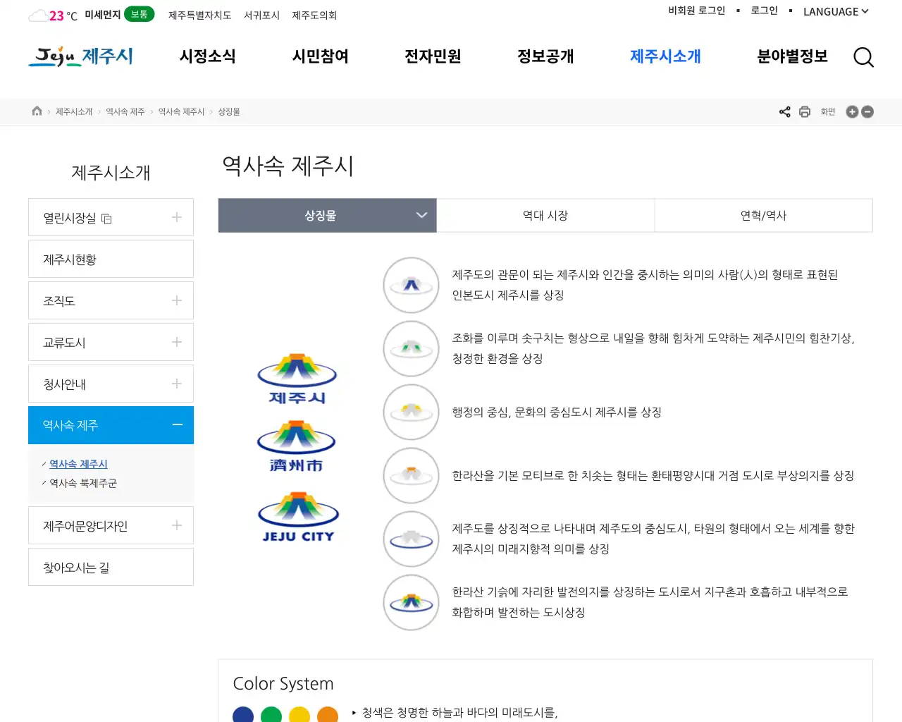The width and height of the screenshot is (902, 722).
Task: Click the first circle emblem (blue 人 shape)
Action: 411,285
